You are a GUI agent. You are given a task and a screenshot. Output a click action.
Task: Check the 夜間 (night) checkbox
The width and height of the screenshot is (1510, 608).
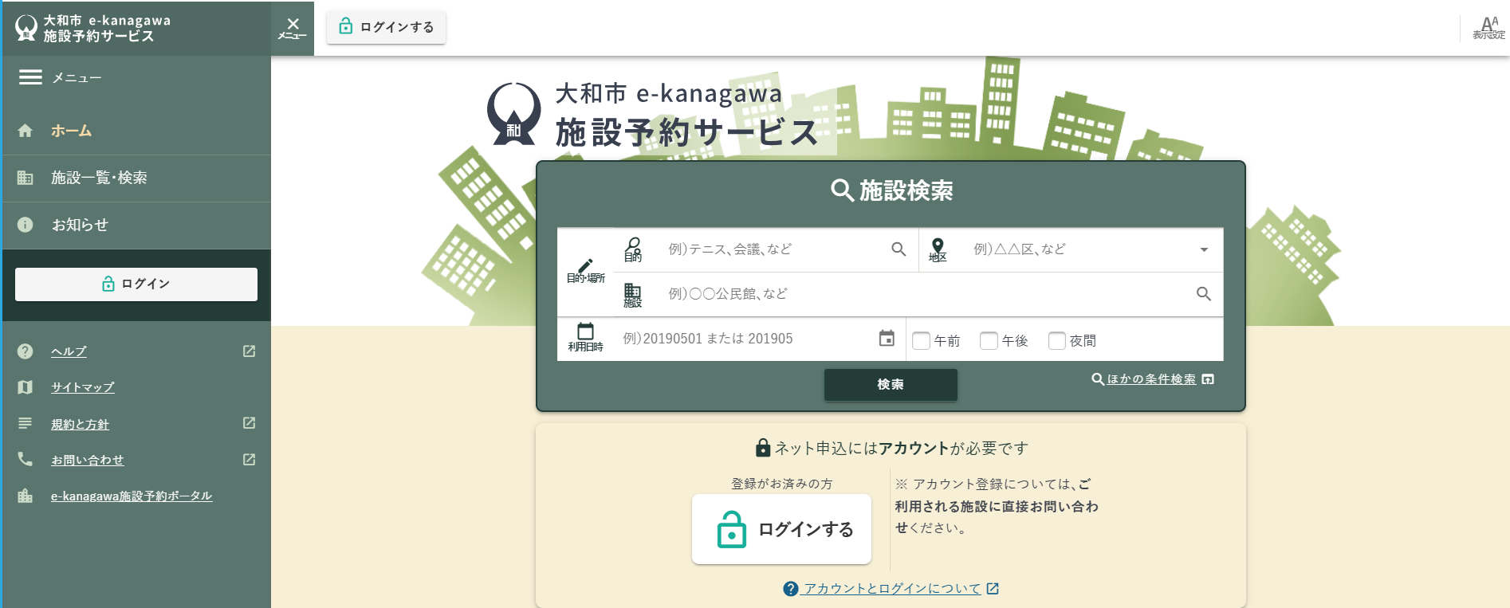[x=1057, y=341]
